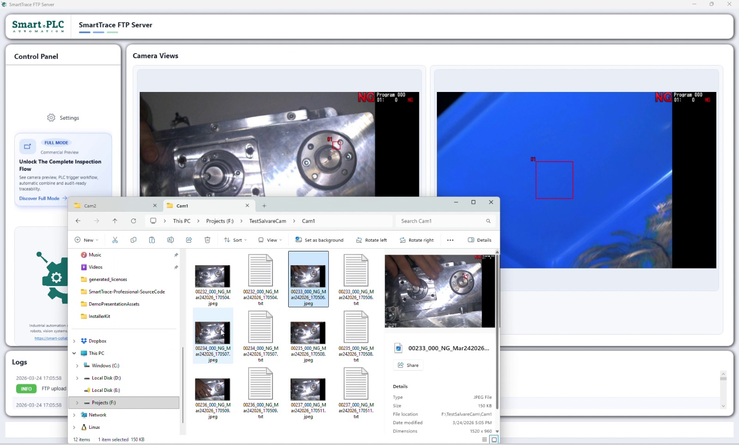Expand the Local Disk (D:) node
739x445 pixels.
pyautogui.click(x=77, y=378)
